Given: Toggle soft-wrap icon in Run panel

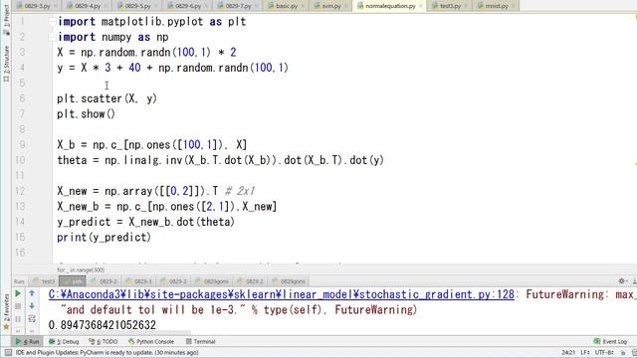Looking at the screenshot, I should click(x=32, y=319).
